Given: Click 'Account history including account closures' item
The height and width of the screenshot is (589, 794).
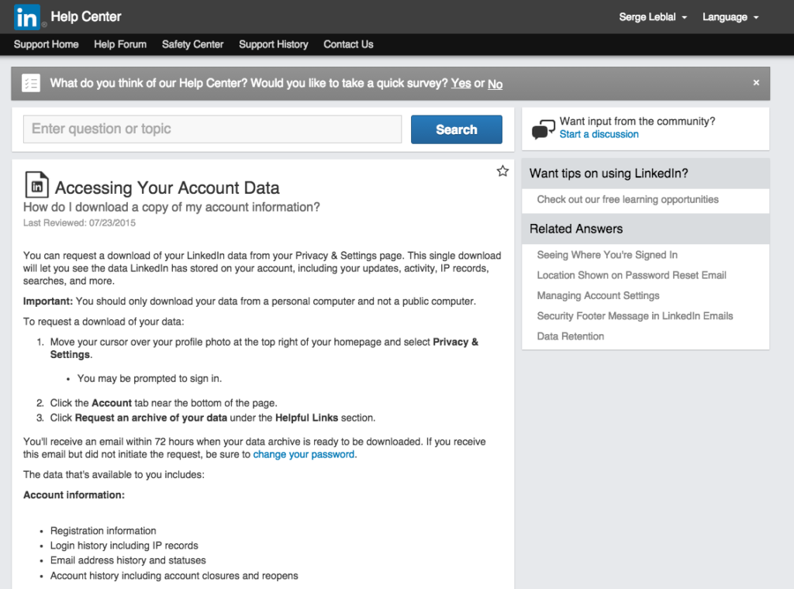Looking at the screenshot, I should pyautogui.click(x=174, y=576).
